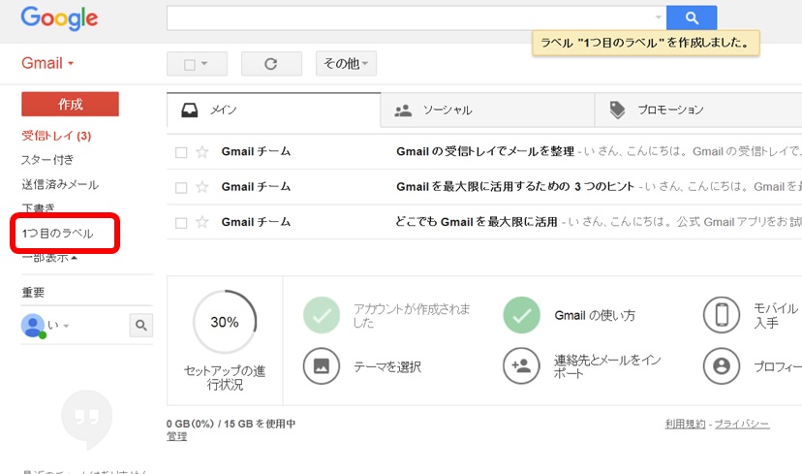
Task: Star the second Gmail チーム email
Action: pyautogui.click(x=202, y=187)
